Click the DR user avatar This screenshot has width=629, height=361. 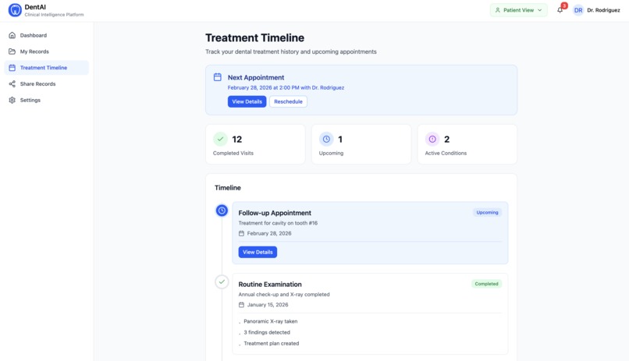tap(578, 10)
